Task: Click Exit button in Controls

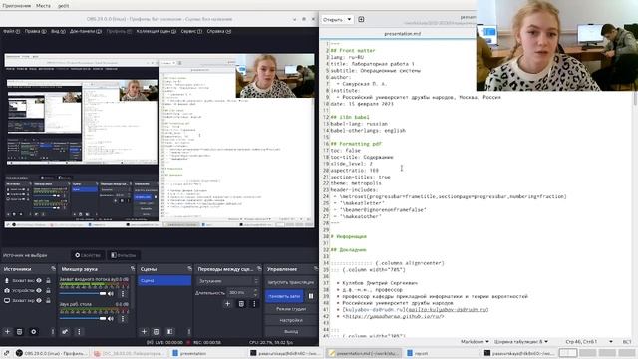Action: tap(290, 332)
